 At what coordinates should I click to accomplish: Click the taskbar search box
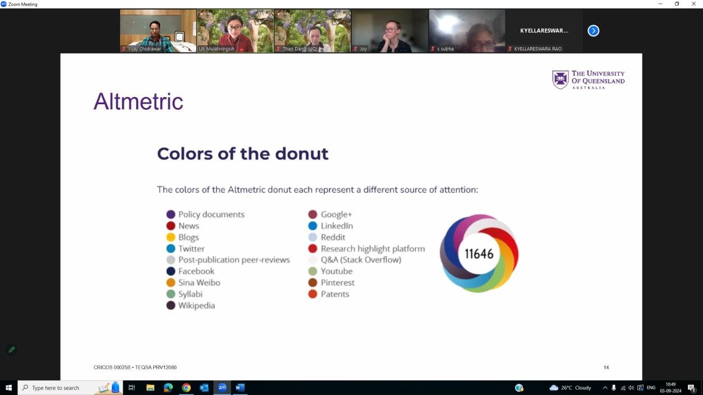[x=70, y=388]
